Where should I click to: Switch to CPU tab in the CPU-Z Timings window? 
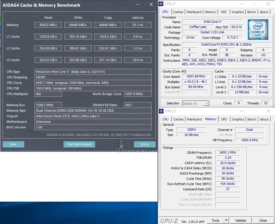point(165,119)
